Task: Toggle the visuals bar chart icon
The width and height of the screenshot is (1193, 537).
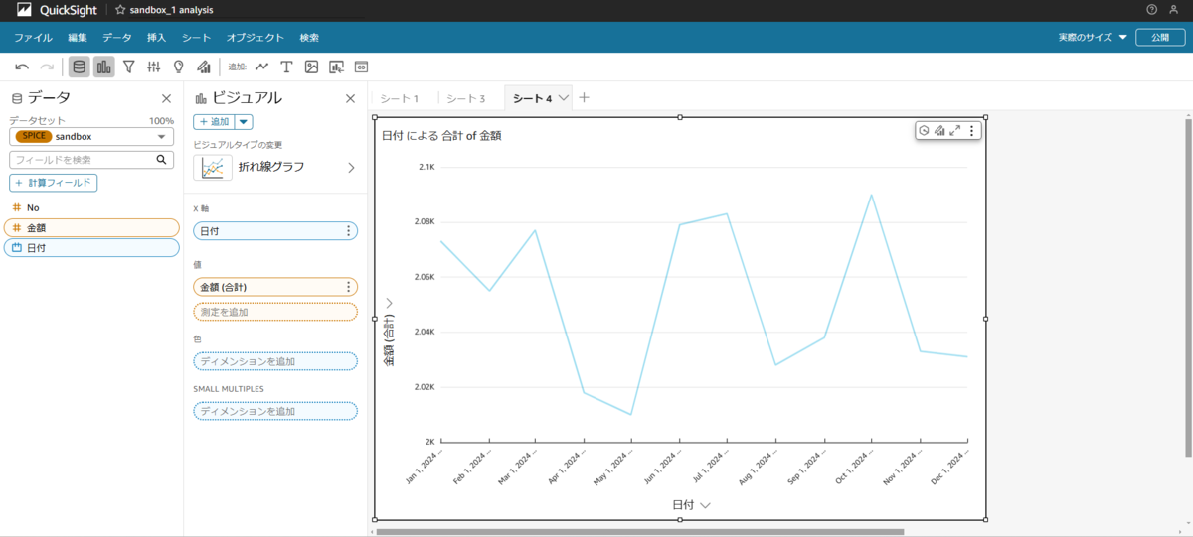Action: pyautogui.click(x=104, y=67)
